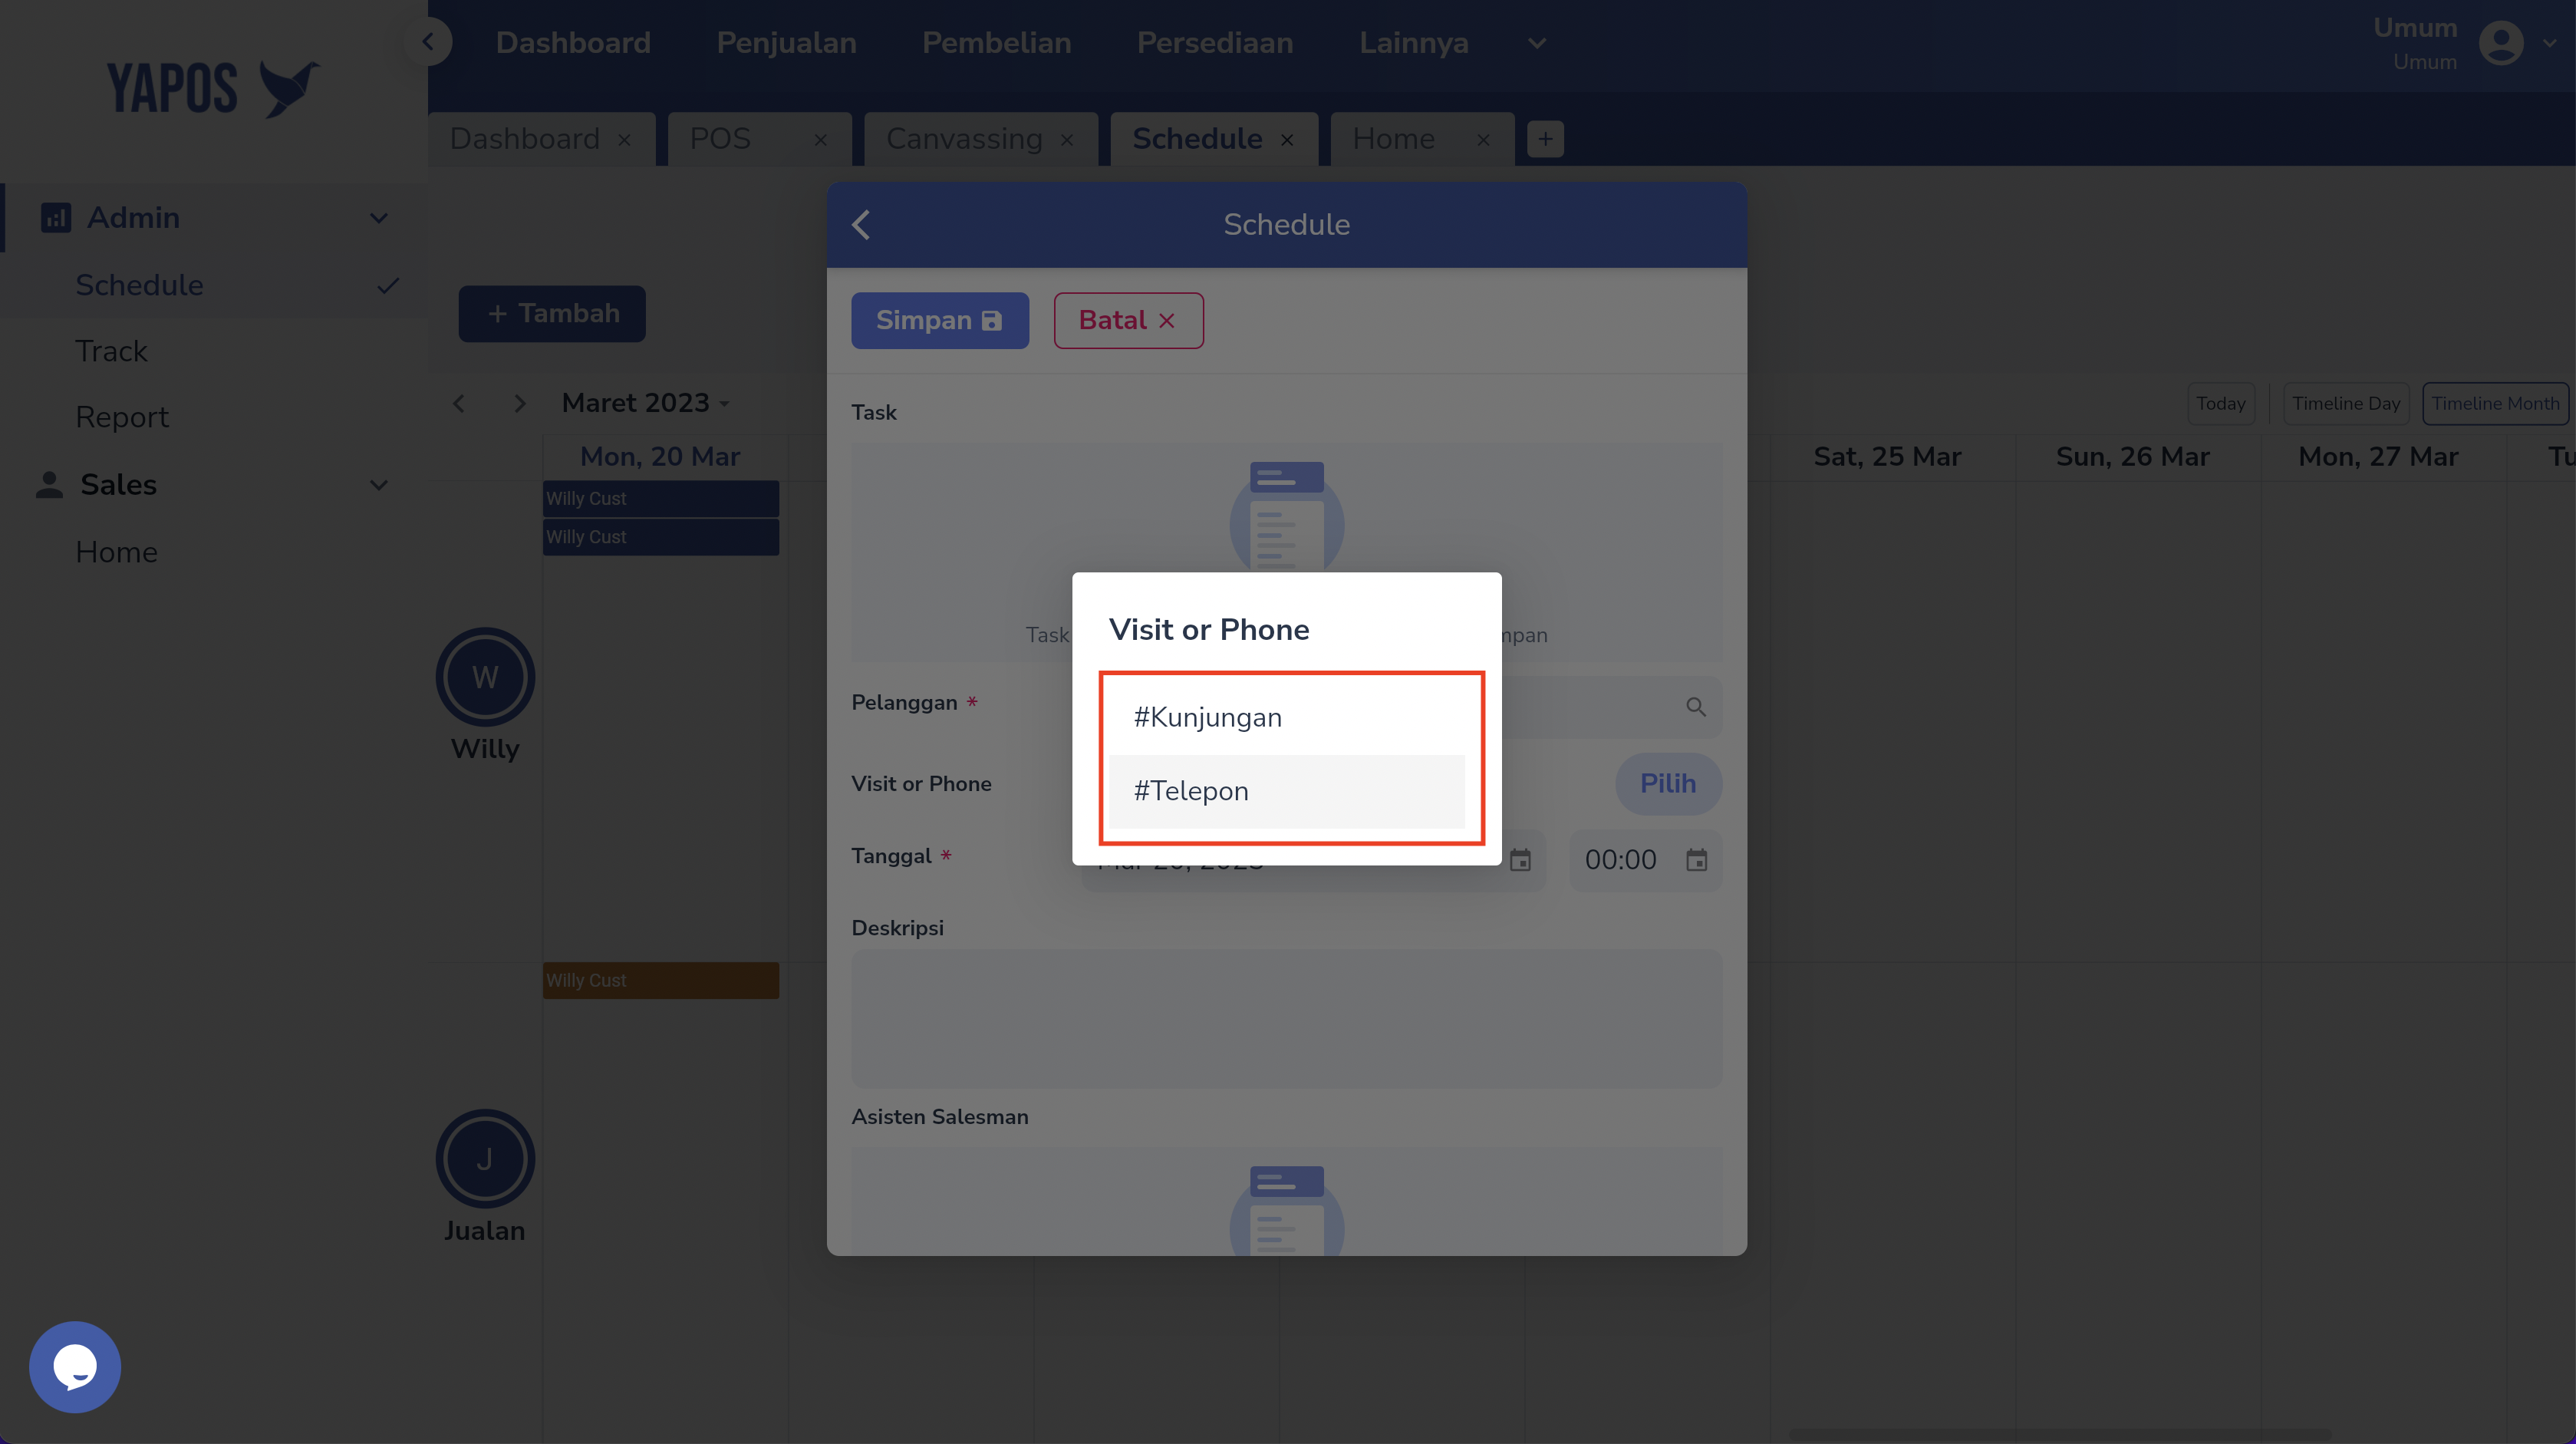Switch to Timeline Day view
Screen dimensions: 2576x1444
pos(2345,403)
